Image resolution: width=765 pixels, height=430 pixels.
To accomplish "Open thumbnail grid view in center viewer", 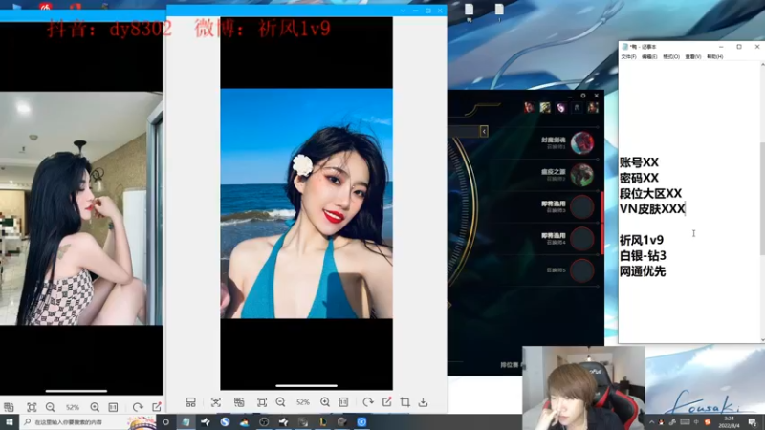I will click(x=190, y=402).
